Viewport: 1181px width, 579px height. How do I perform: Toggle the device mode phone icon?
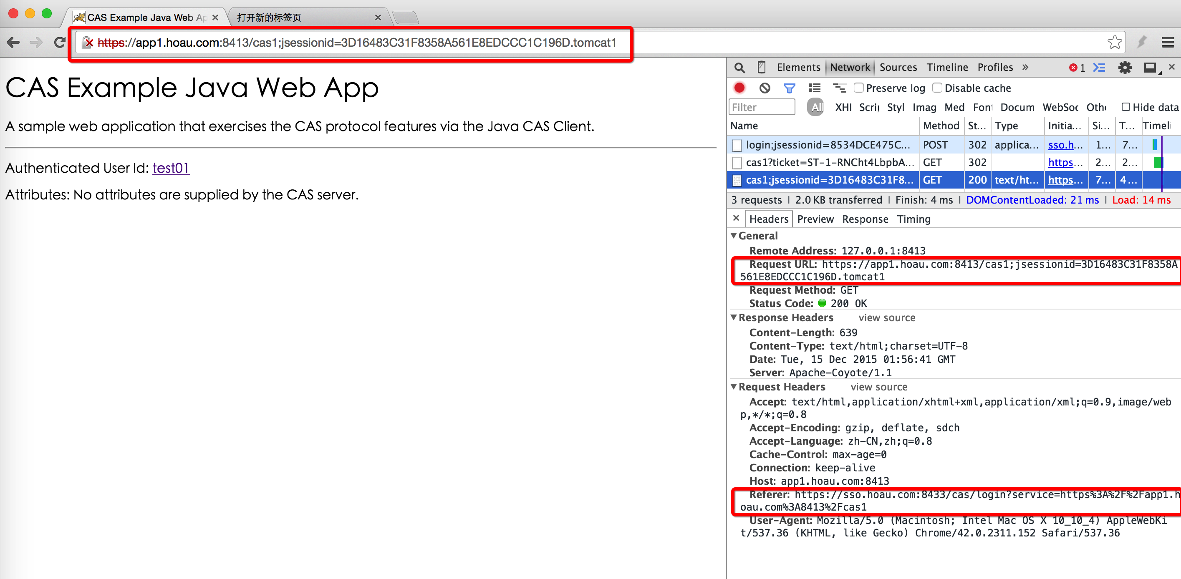(761, 68)
